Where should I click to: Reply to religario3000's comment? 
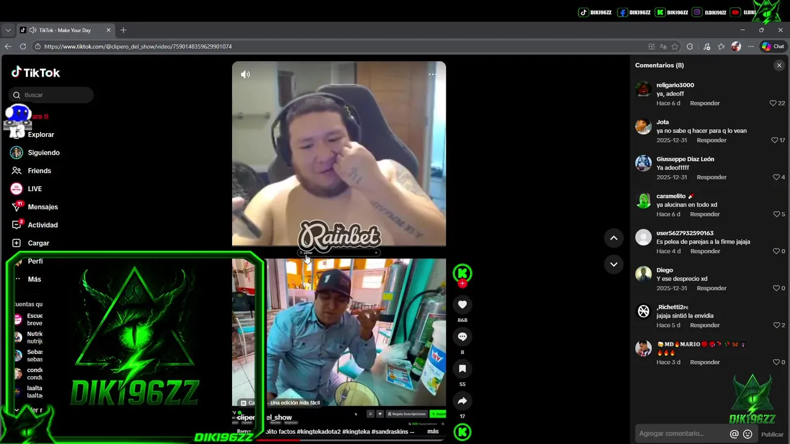pyautogui.click(x=705, y=103)
